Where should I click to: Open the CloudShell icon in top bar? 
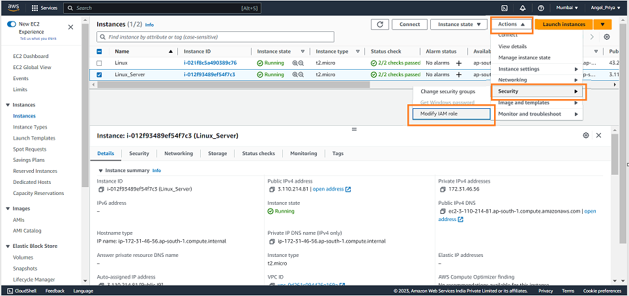pos(505,8)
